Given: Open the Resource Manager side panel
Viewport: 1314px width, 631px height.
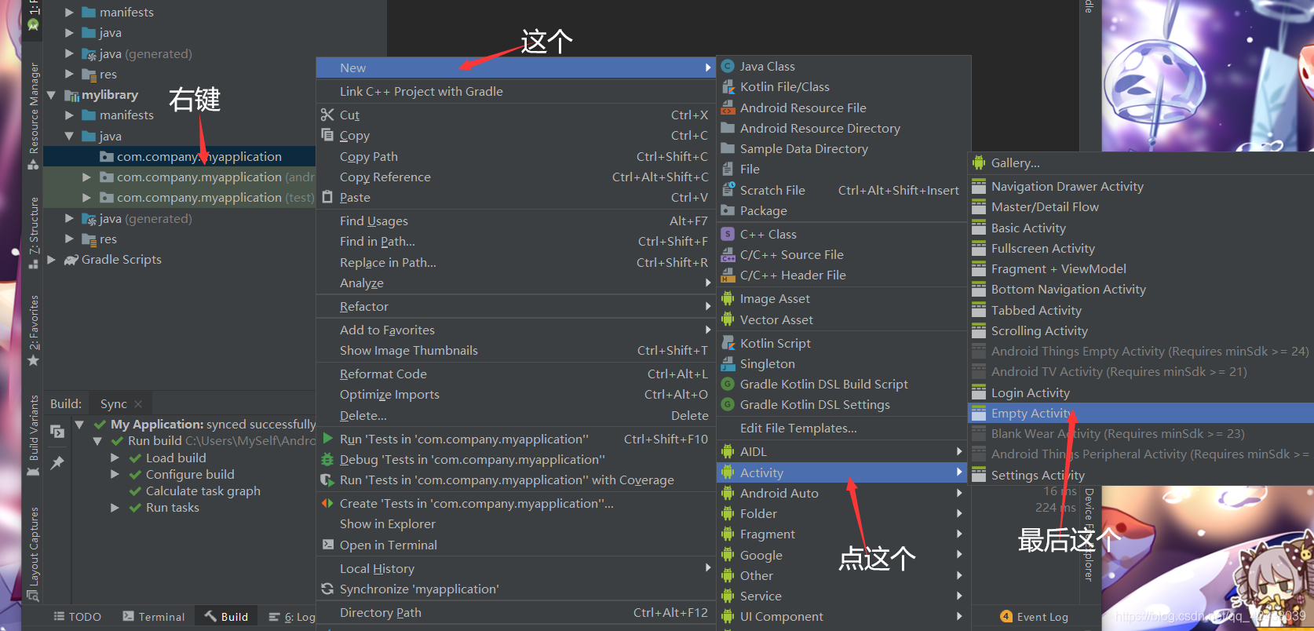Looking at the screenshot, I should coord(33,116).
